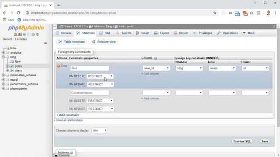Image resolution: width=280 pixels, height=157 pixels.
Task: Open phpMyAdmin home via house icon
Action: coord(16,34)
